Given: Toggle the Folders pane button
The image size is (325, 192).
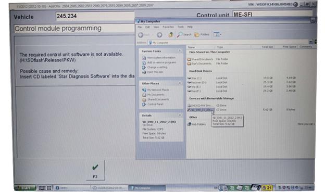Looking at the screenshot, I should 202,34.
